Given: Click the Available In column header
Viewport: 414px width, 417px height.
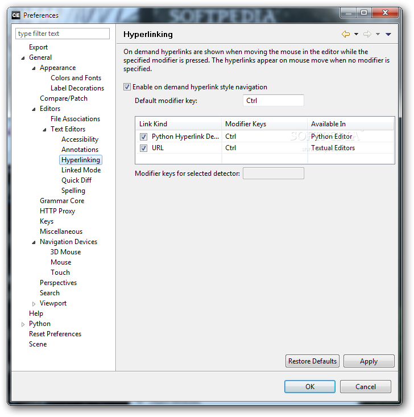Looking at the screenshot, I should tap(350, 123).
